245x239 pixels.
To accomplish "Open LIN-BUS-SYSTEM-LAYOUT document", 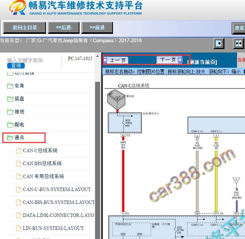I will point(53,228).
